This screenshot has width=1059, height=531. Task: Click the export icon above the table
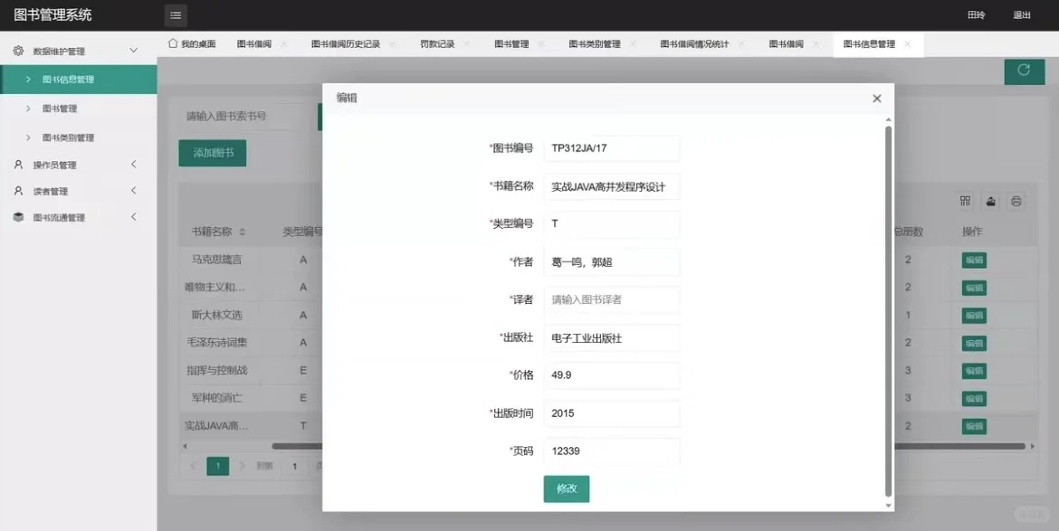click(991, 201)
